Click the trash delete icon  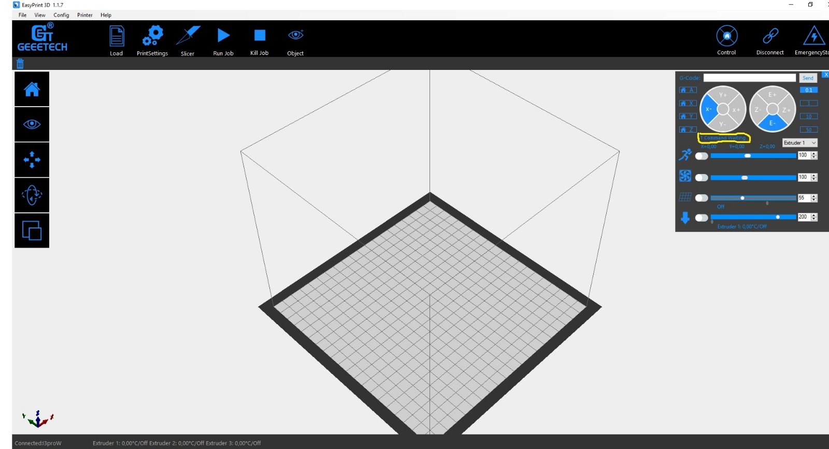(x=20, y=64)
